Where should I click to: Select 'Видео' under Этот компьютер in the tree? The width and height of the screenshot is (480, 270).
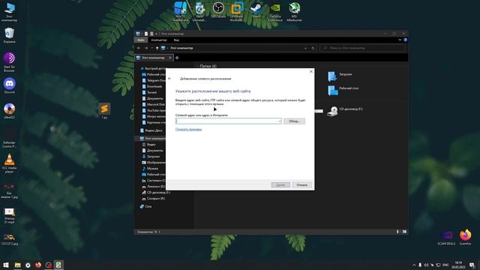click(x=149, y=145)
